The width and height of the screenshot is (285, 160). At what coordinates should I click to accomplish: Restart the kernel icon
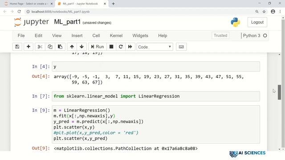tap(121, 47)
